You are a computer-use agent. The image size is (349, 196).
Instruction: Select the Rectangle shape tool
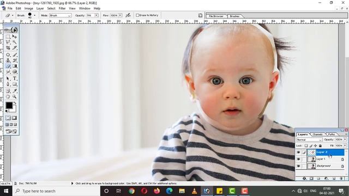tap(15, 84)
